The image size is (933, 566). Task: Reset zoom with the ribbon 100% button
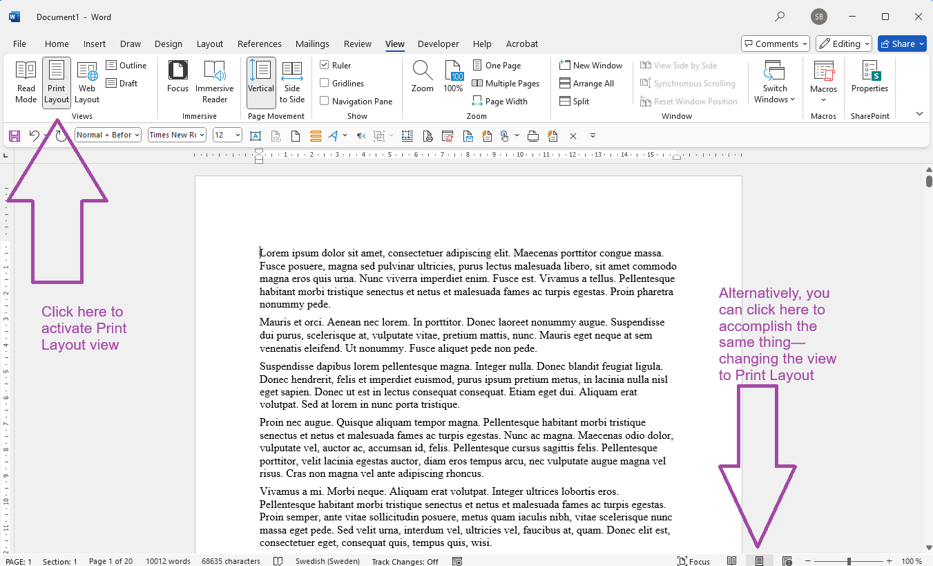tap(453, 77)
